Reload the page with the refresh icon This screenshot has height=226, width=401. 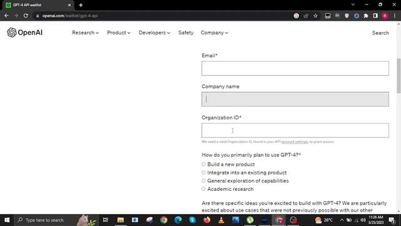click(x=26, y=16)
